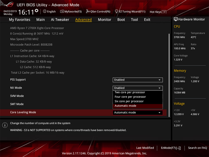Click the Hot Keys question mark icon
Image resolution: width=209 pixels, height=157 pixels.
164,12
